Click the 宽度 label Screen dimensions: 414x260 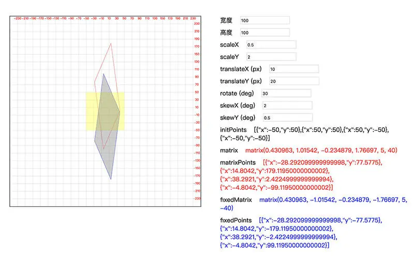point(226,20)
